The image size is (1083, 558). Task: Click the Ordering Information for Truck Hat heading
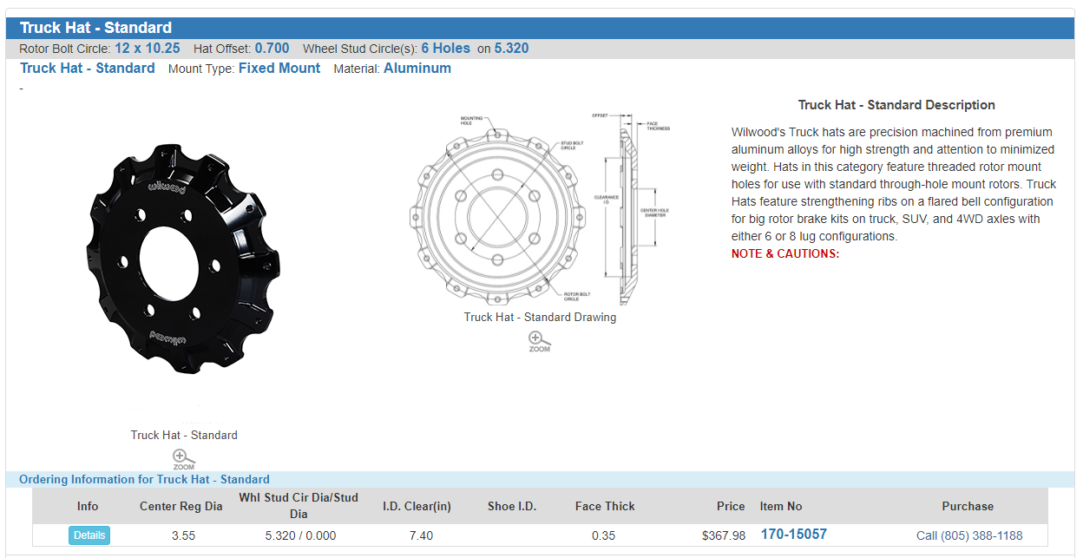[144, 479]
